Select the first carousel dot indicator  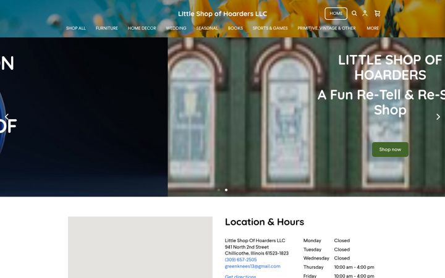click(x=219, y=190)
